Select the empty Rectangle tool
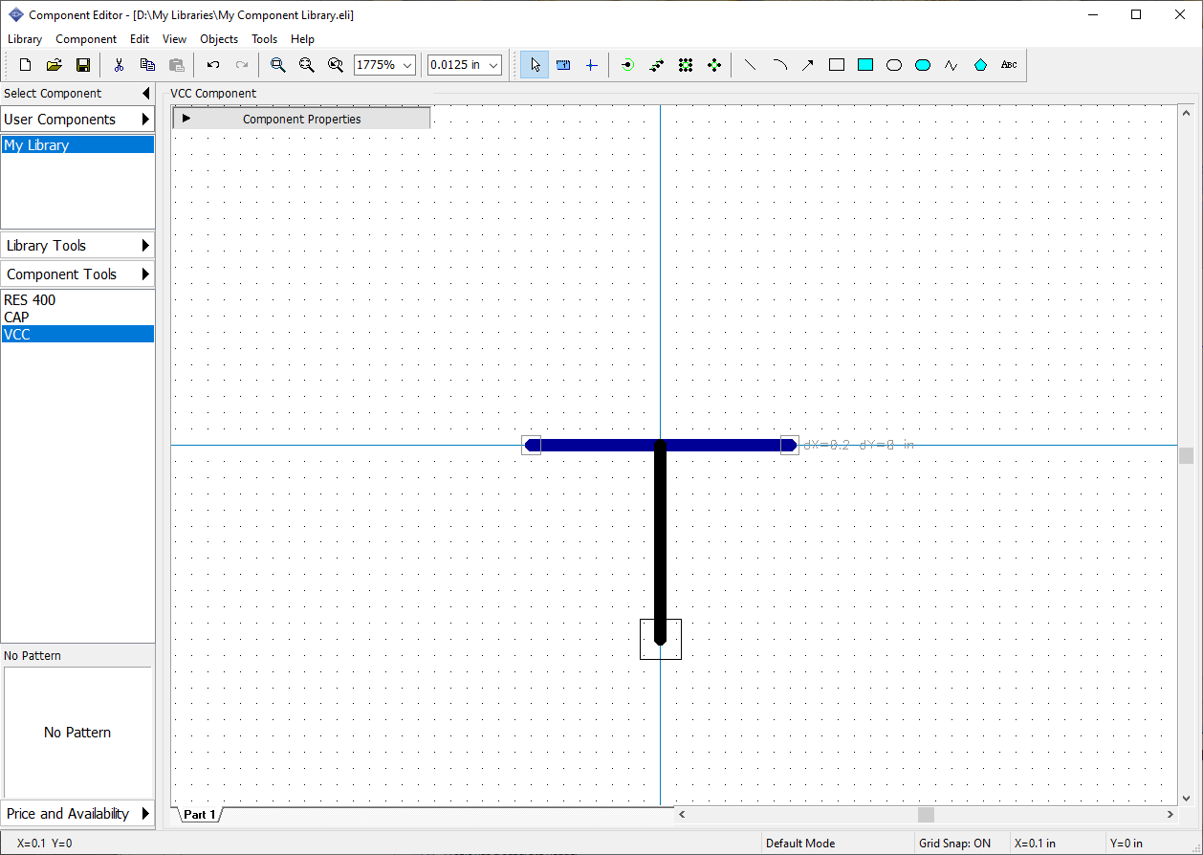Image resolution: width=1203 pixels, height=855 pixels. [837, 65]
